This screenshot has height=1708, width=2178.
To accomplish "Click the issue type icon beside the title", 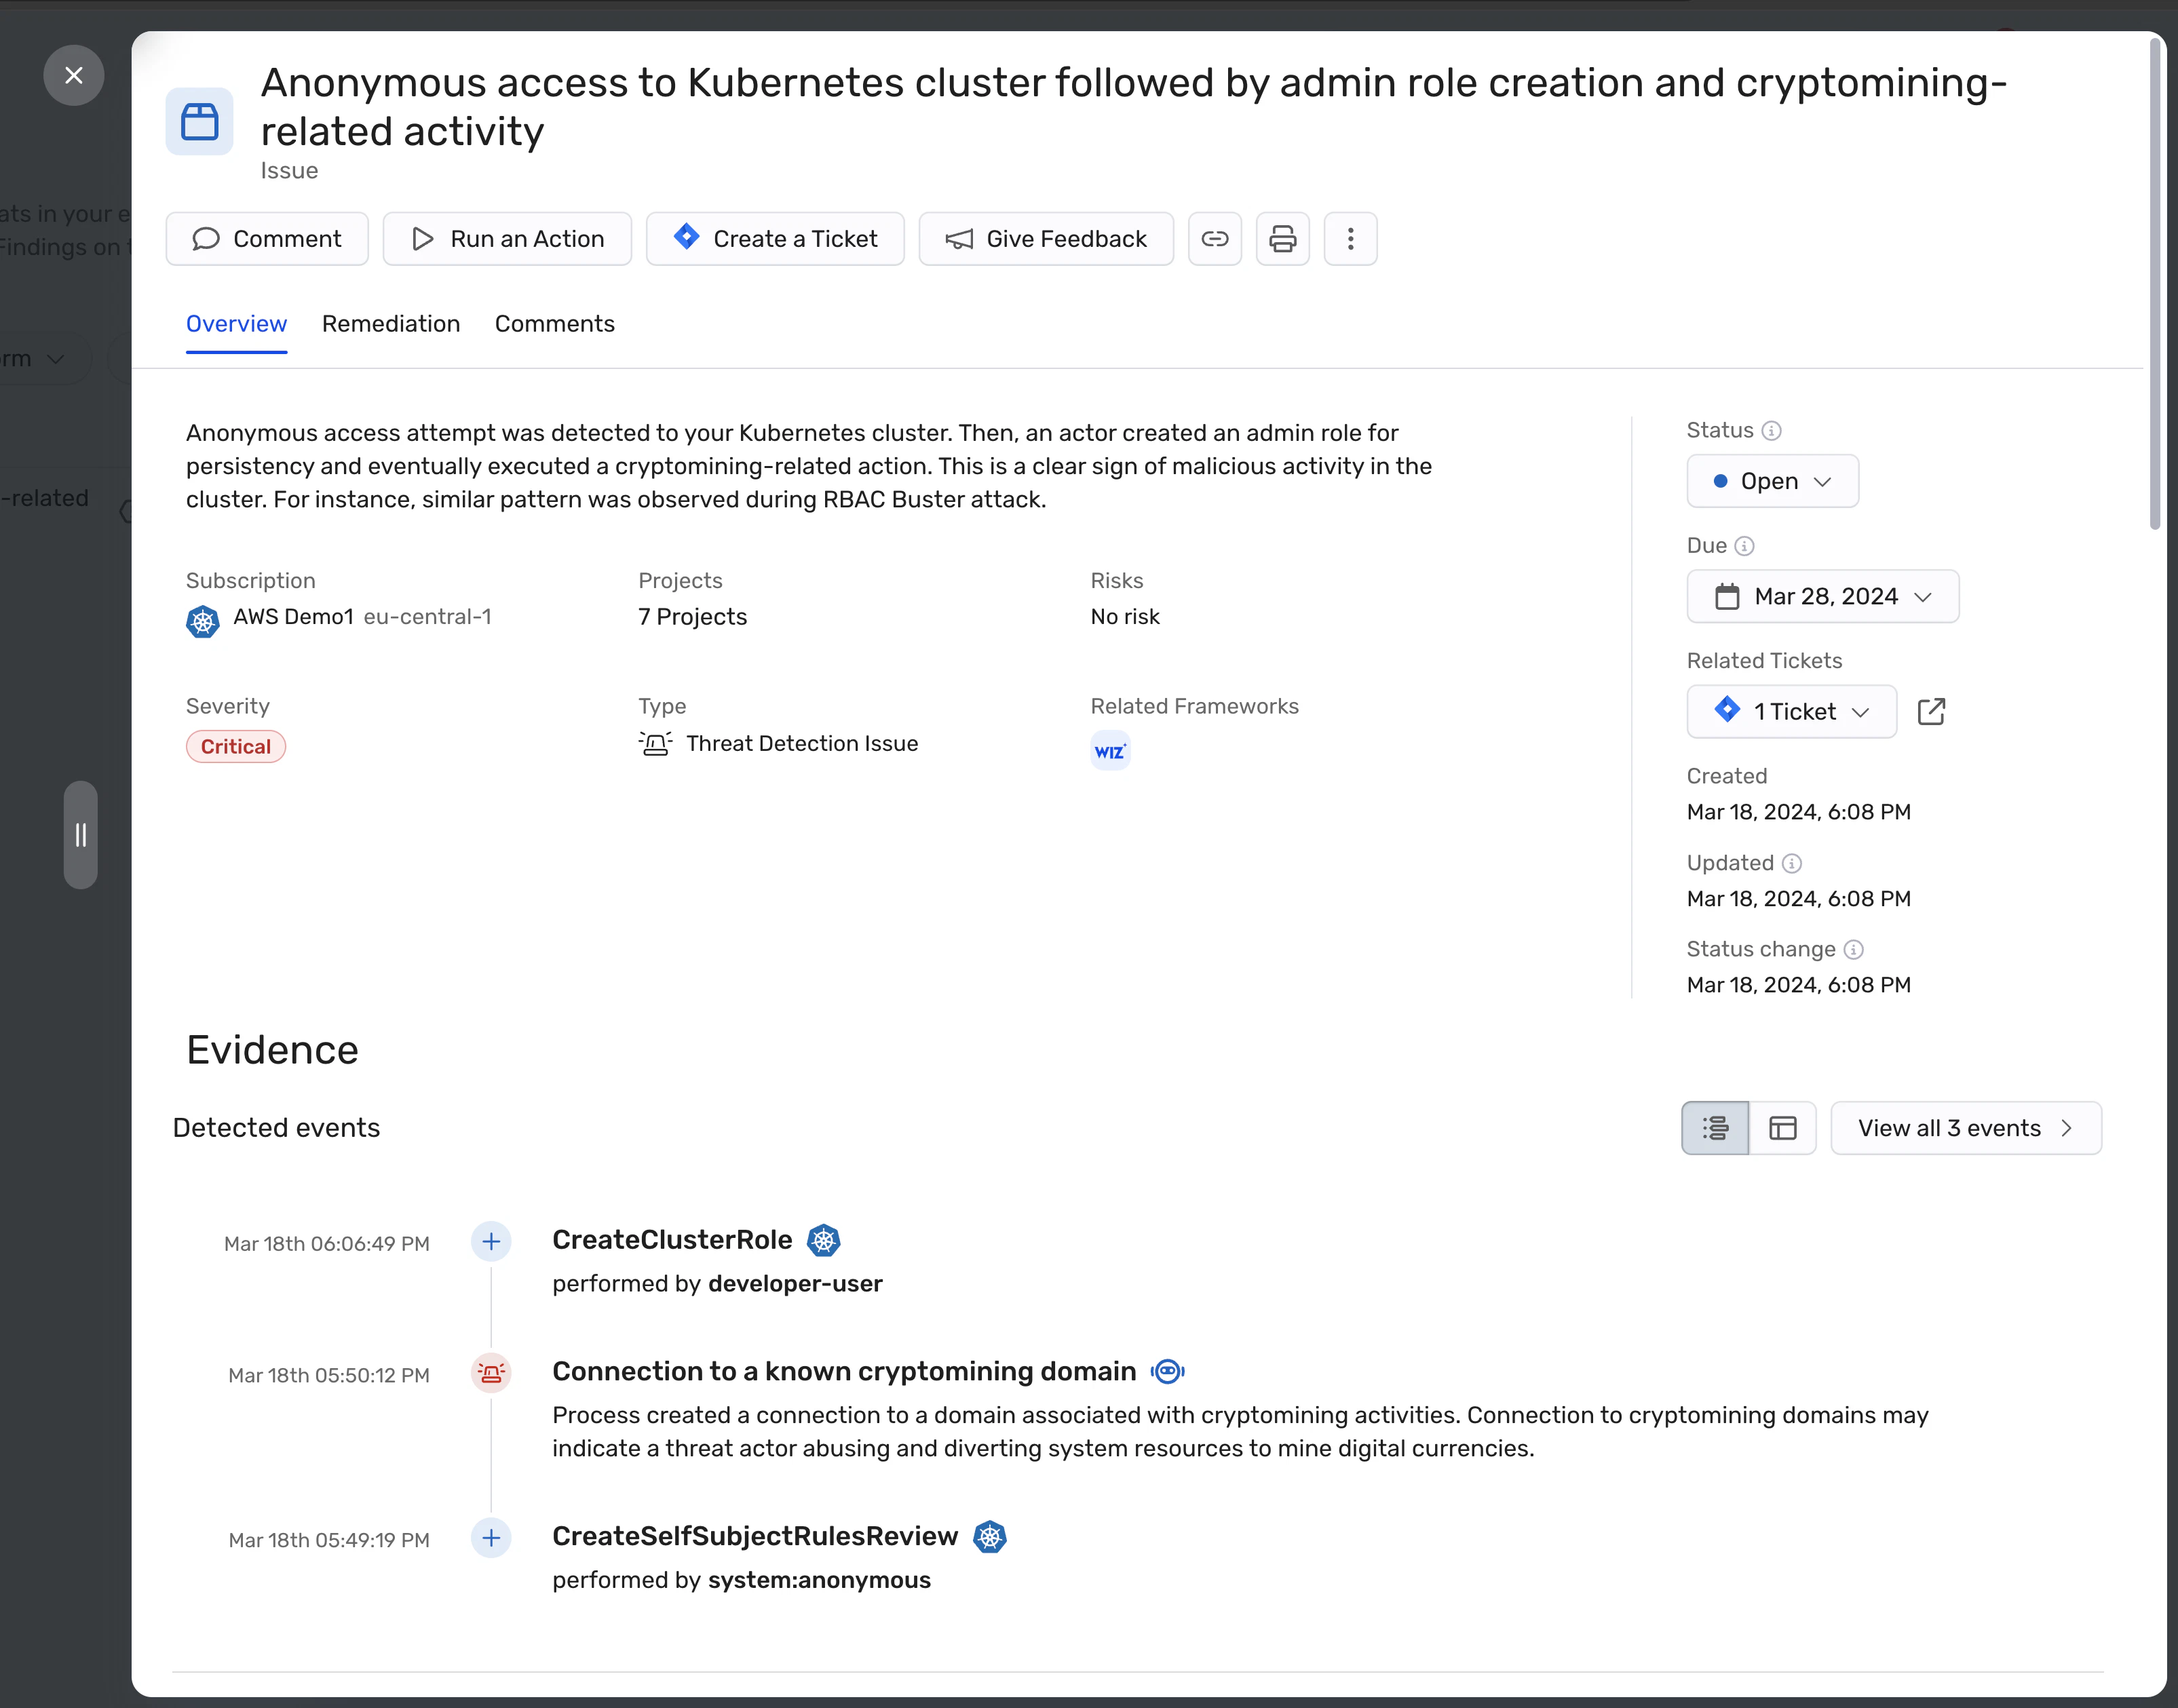I will pos(199,122).
